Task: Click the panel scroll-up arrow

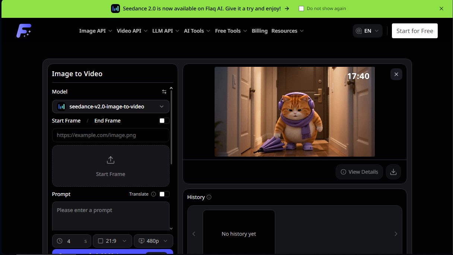Action: tap(171, 88)
